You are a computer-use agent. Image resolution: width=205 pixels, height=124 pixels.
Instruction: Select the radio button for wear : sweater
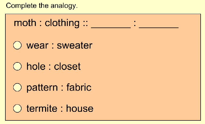17,45
